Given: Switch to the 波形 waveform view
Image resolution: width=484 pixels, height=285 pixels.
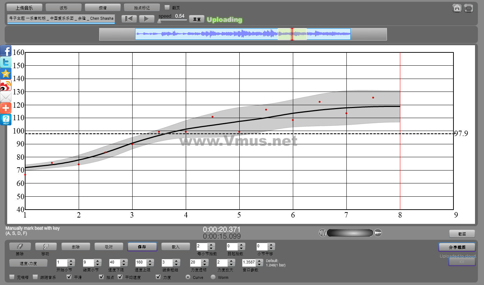Looking at the screenshot, I should 63,8.
